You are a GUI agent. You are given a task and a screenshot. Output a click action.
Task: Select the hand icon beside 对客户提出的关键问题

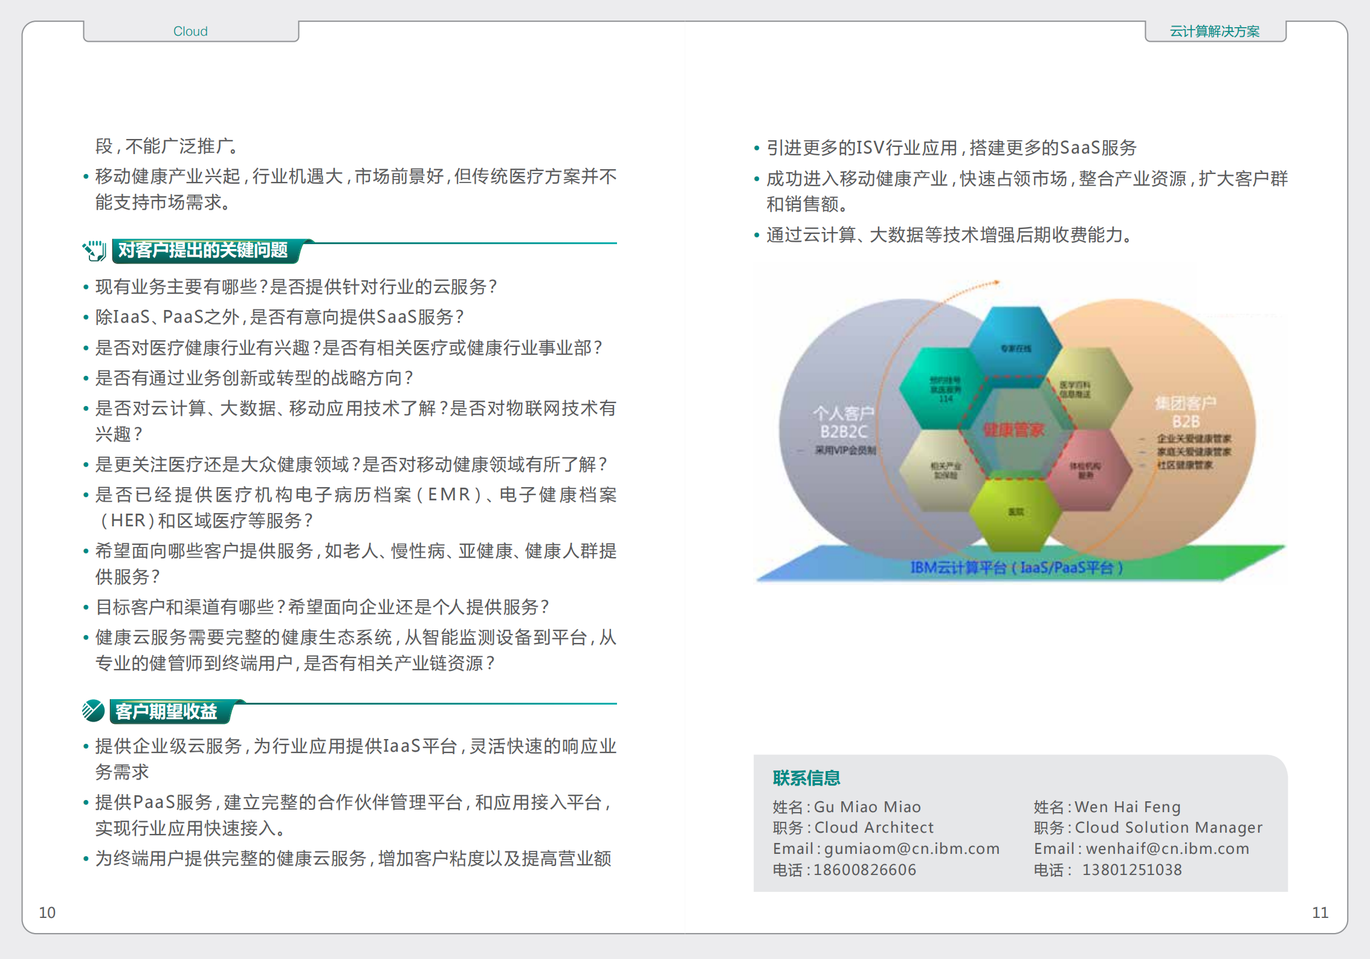point(94,251)
